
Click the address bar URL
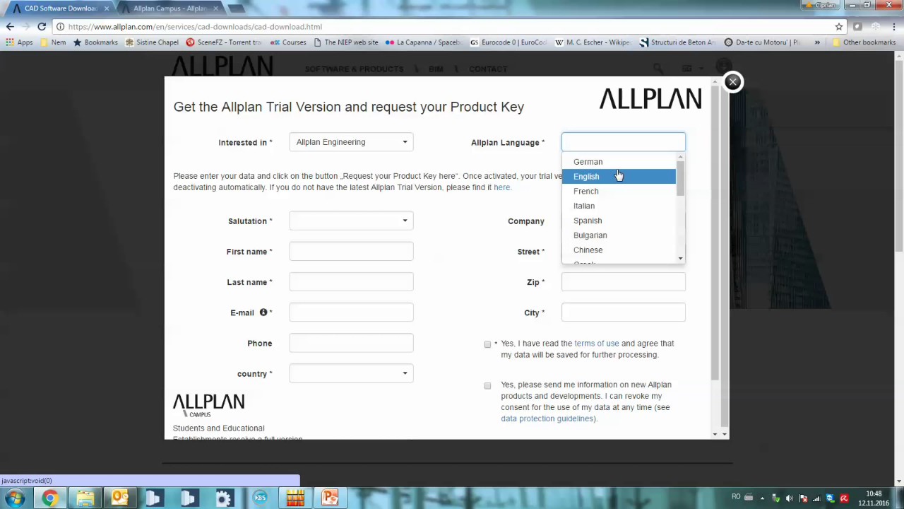195,27
